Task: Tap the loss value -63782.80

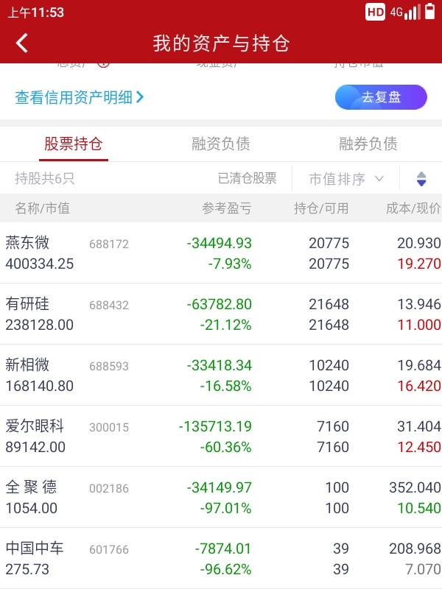Action: [x=219, y=304]
